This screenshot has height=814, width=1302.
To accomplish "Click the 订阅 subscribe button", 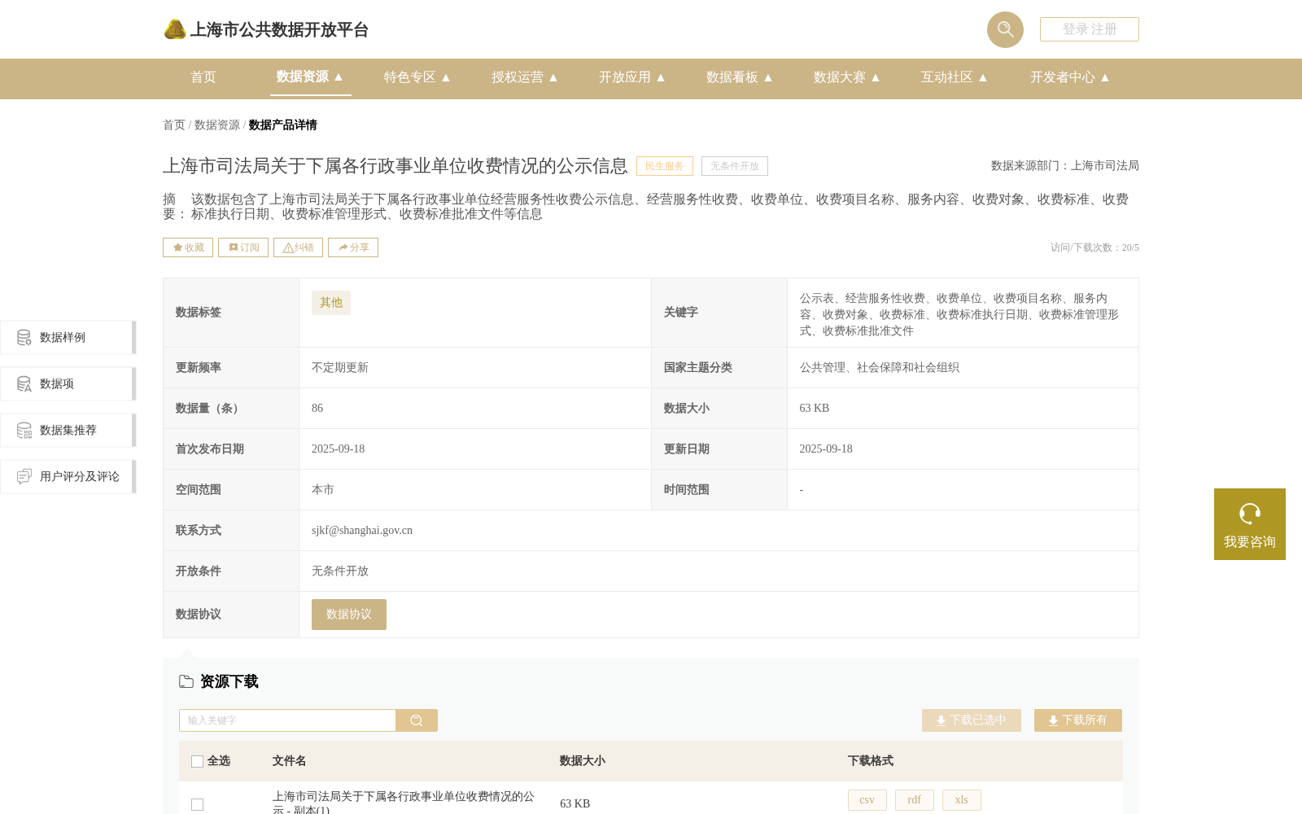I will point(243,247).
